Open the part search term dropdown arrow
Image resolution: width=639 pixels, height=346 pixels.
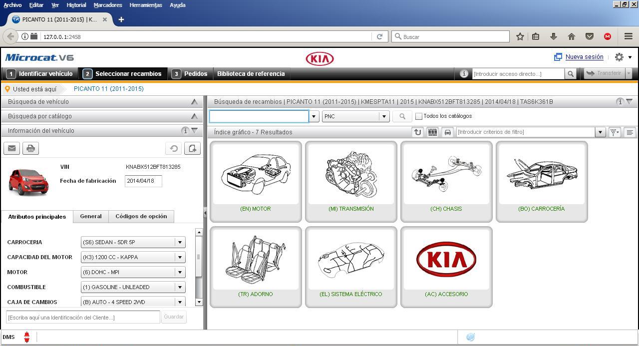click(314, 116)
